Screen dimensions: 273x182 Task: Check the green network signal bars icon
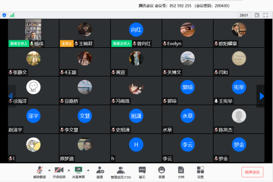[12, 15]
